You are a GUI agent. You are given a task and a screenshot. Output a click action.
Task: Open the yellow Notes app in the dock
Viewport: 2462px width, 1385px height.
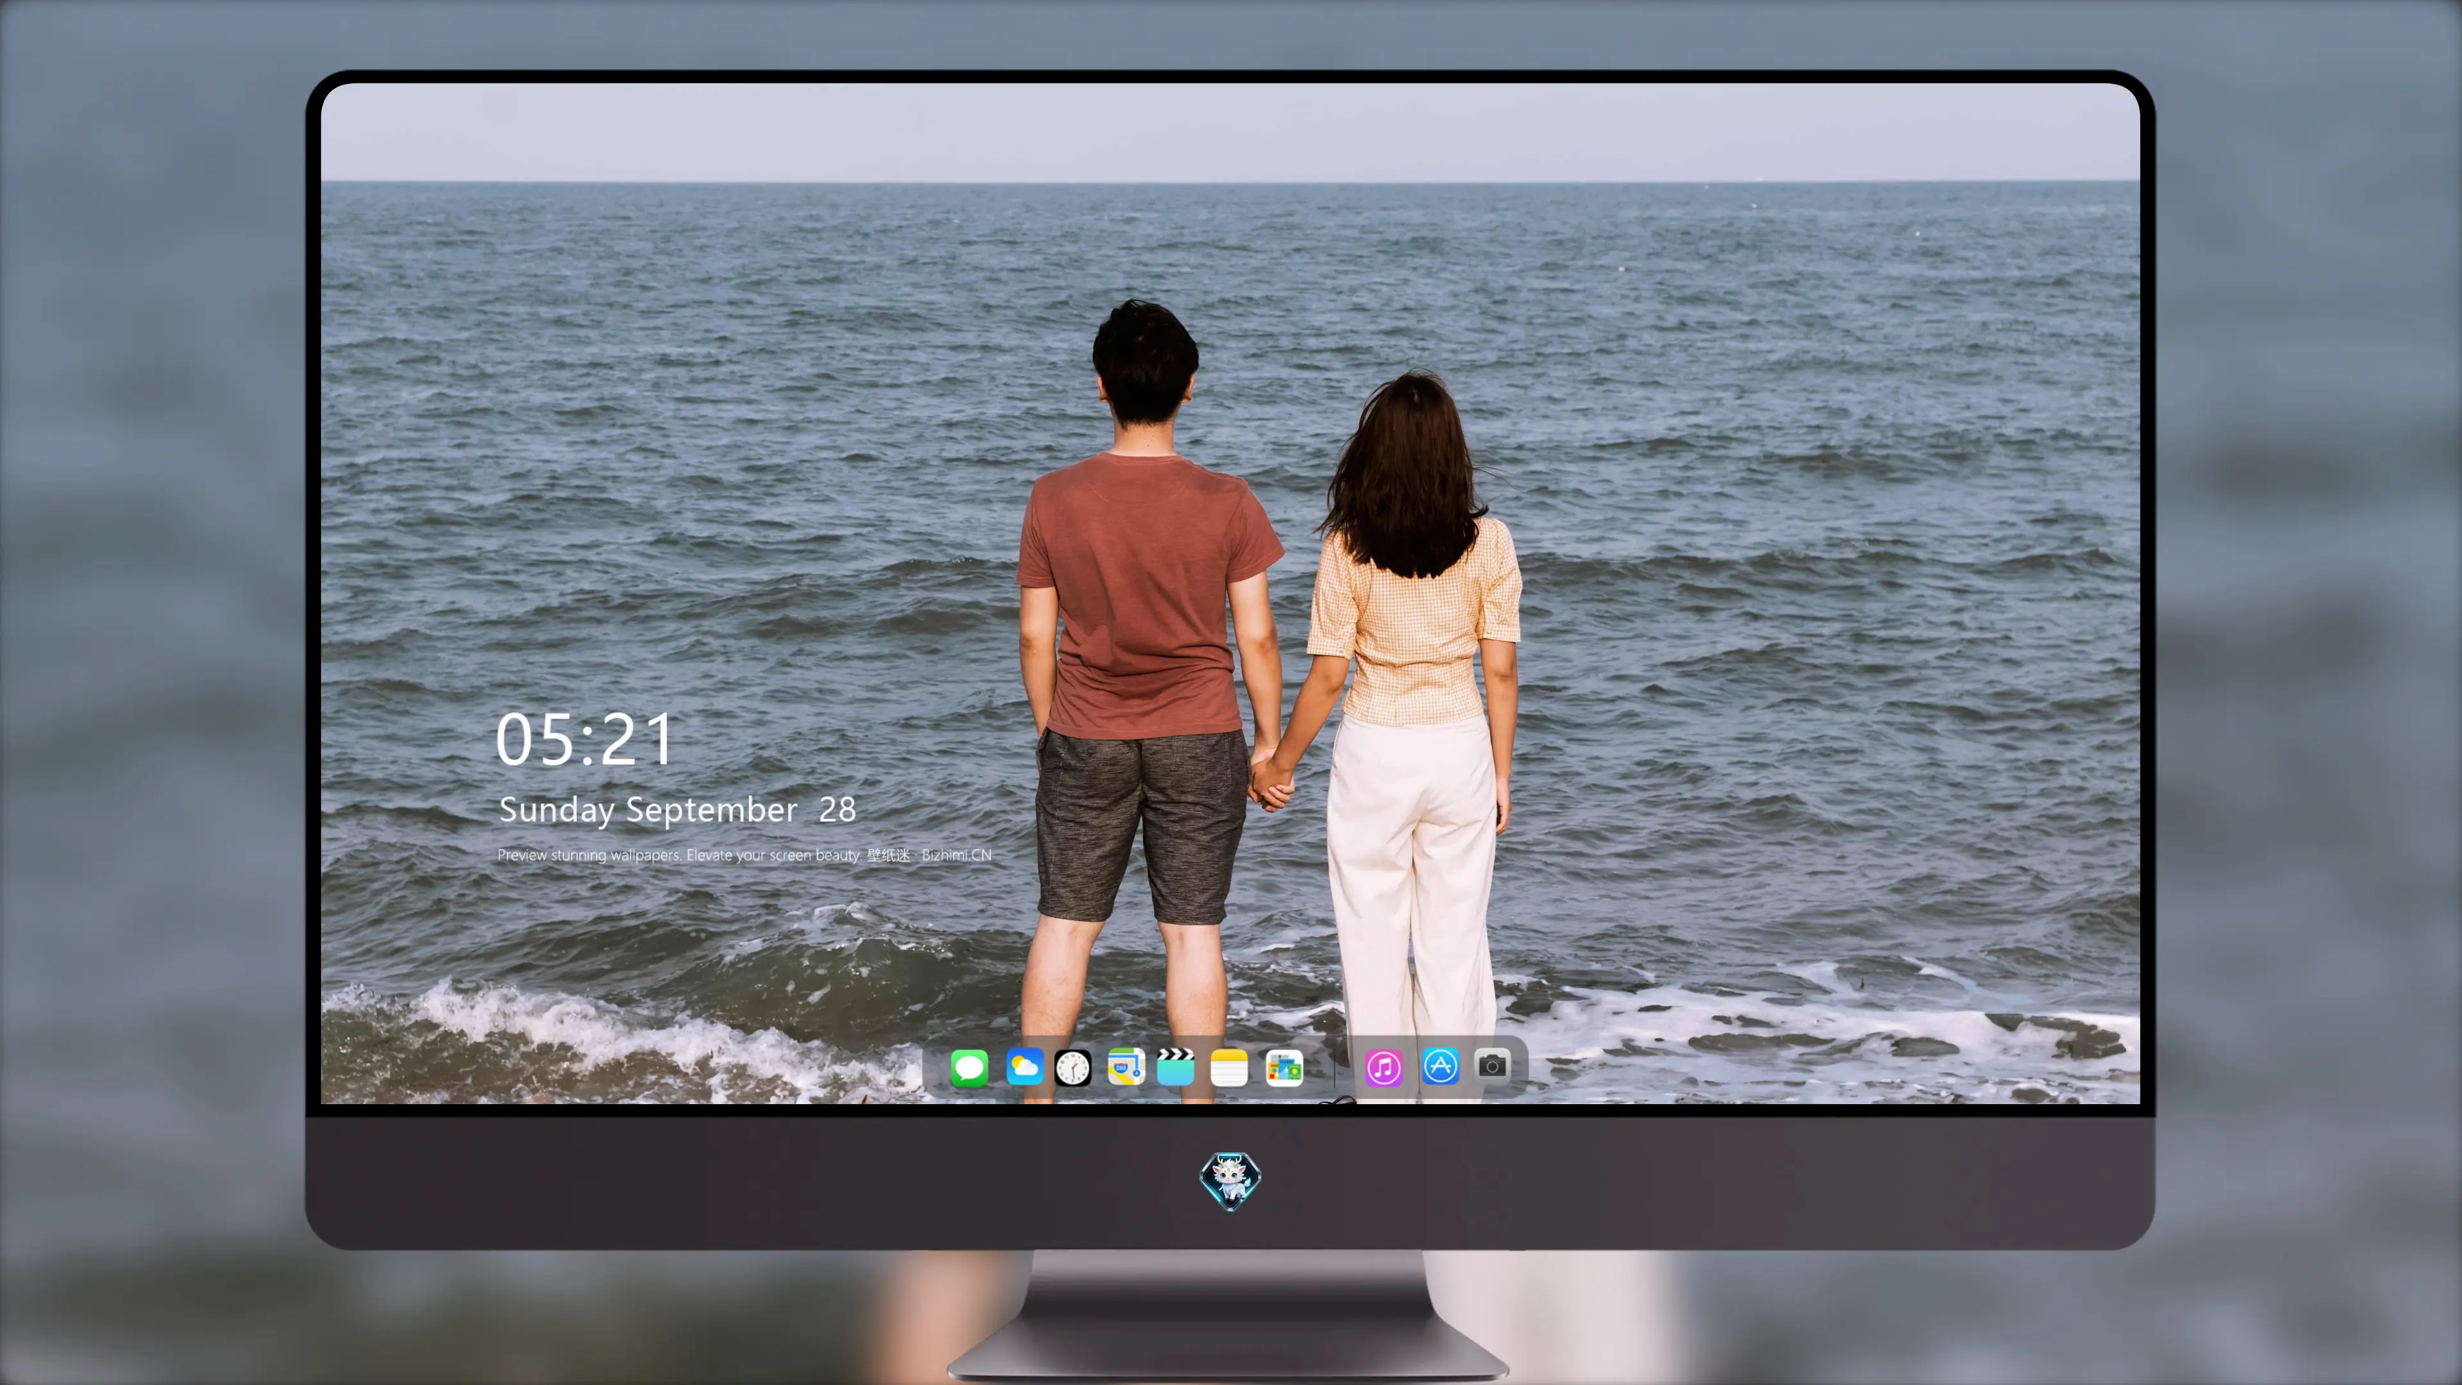click(1229, 1068)
